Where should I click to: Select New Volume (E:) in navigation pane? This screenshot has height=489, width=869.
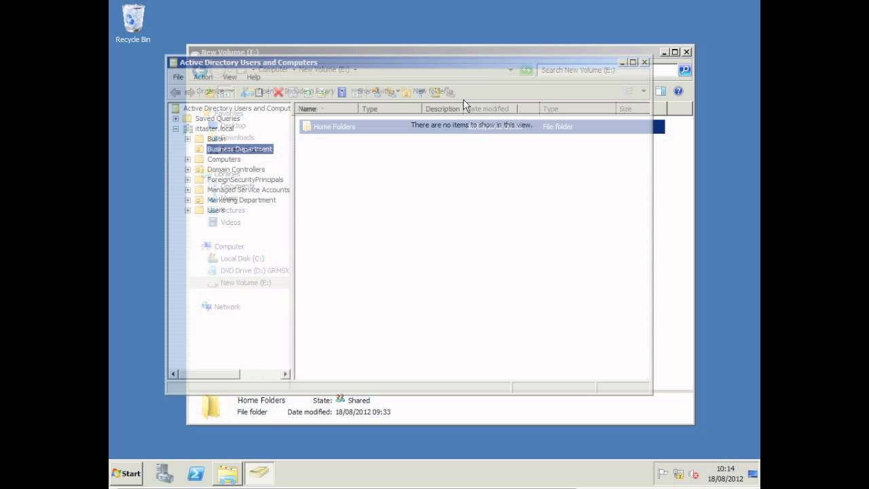(x=245, y=283)
